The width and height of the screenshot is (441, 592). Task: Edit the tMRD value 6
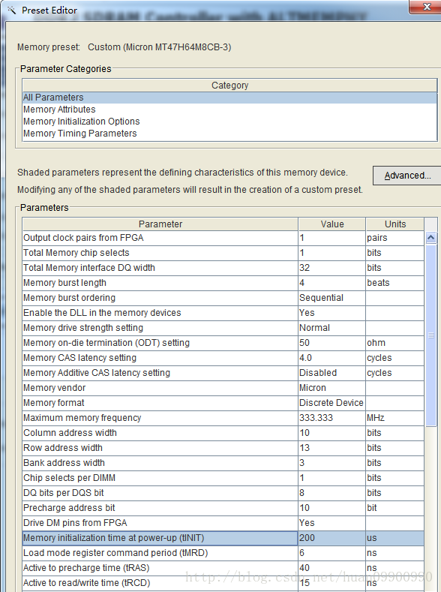[x=332, y=553]
